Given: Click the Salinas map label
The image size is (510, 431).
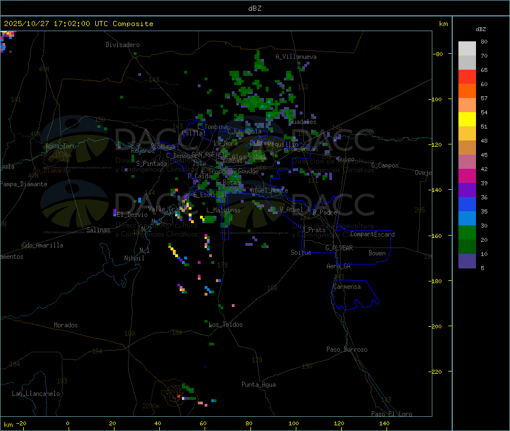Looking at the screenshot, I should point(98,230).
